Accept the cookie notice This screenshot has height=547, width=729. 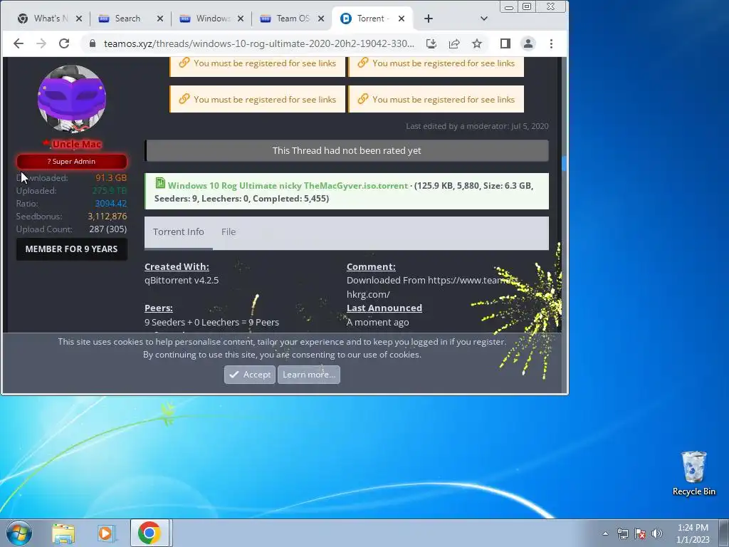click(250, 375)
